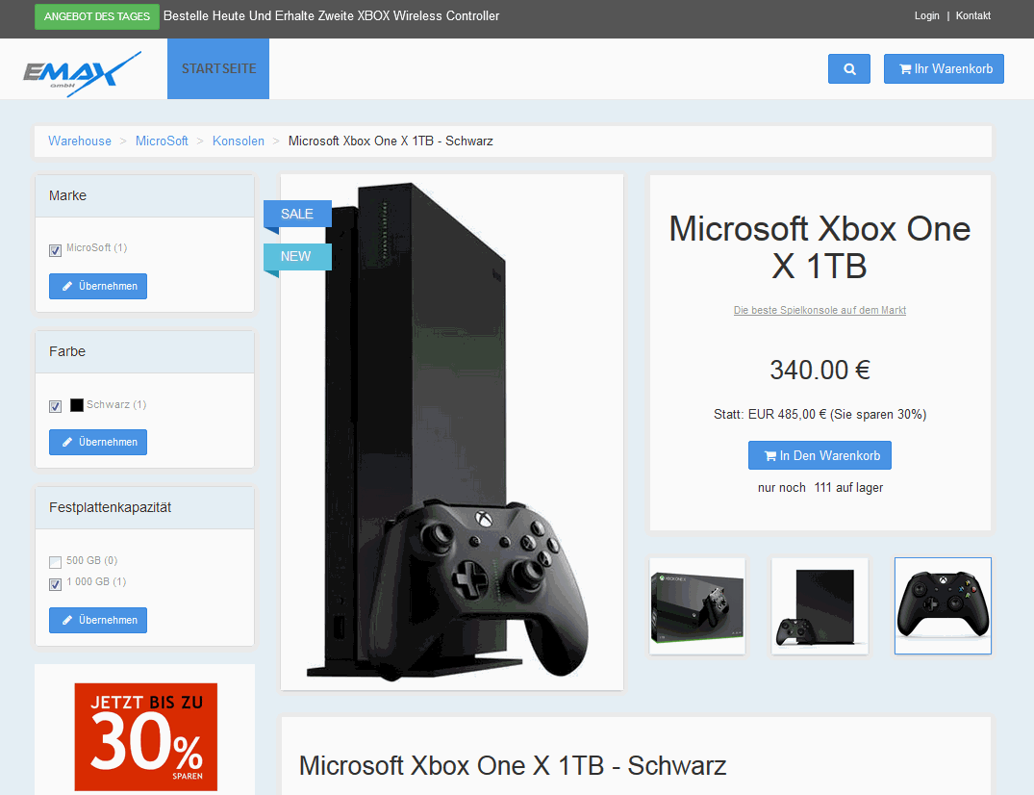Navigate to Konsolen breadcrumb
This screenshot has width=1034, height=795.
click(x=238, y=141)
